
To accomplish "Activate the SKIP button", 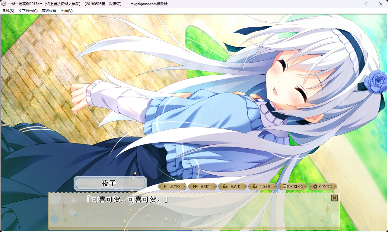I will pos(202,187).
